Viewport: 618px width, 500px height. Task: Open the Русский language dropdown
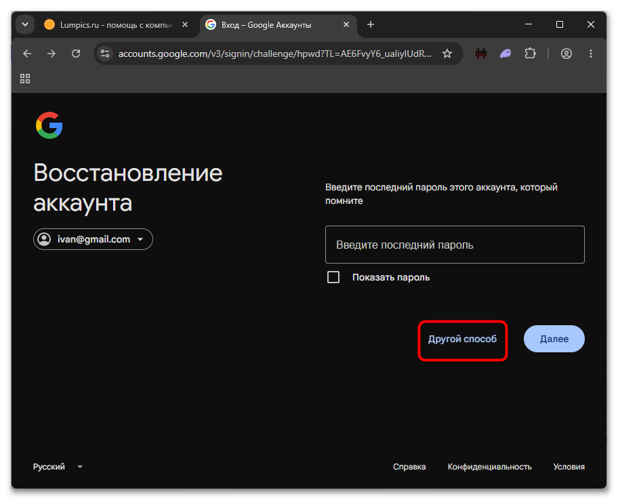point(58,467)
